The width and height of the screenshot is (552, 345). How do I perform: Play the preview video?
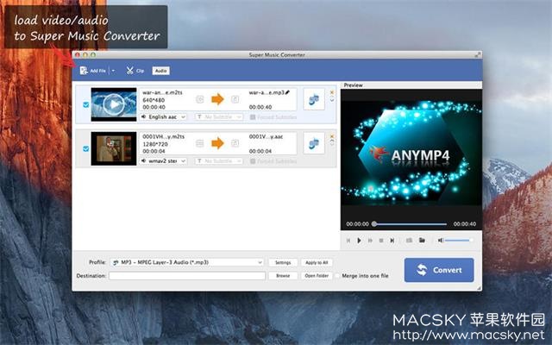(x=359, y=241)
